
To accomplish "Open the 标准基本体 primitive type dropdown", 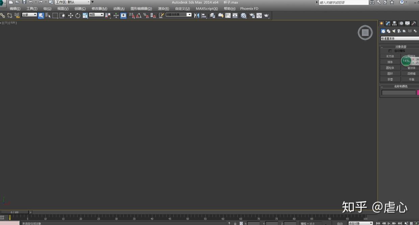I will [x=400, y=38].
